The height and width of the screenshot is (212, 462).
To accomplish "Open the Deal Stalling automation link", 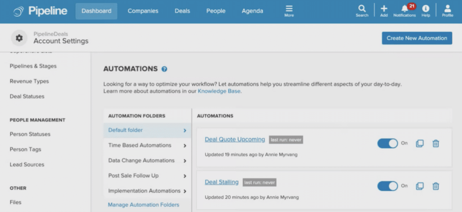I will tap(222, 182).
